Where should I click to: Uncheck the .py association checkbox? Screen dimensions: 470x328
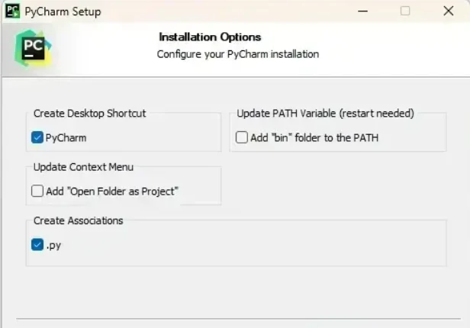pos(37,245)
